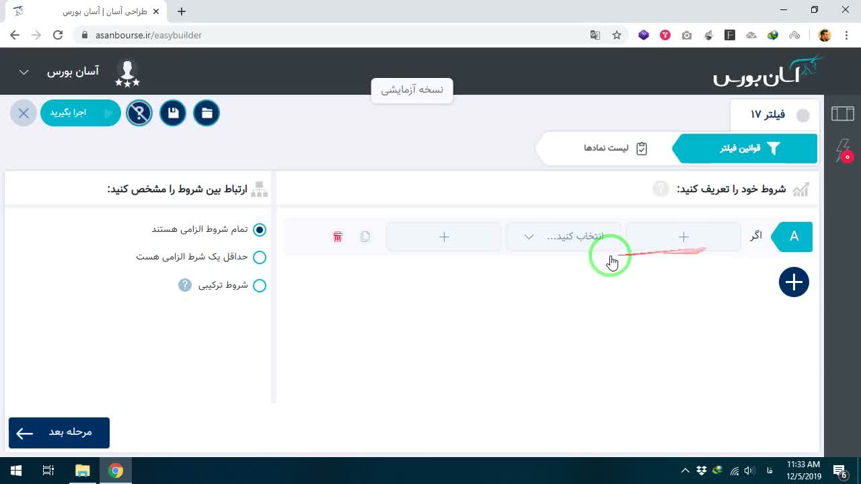Open the Windows Start menu

[16, 471]
